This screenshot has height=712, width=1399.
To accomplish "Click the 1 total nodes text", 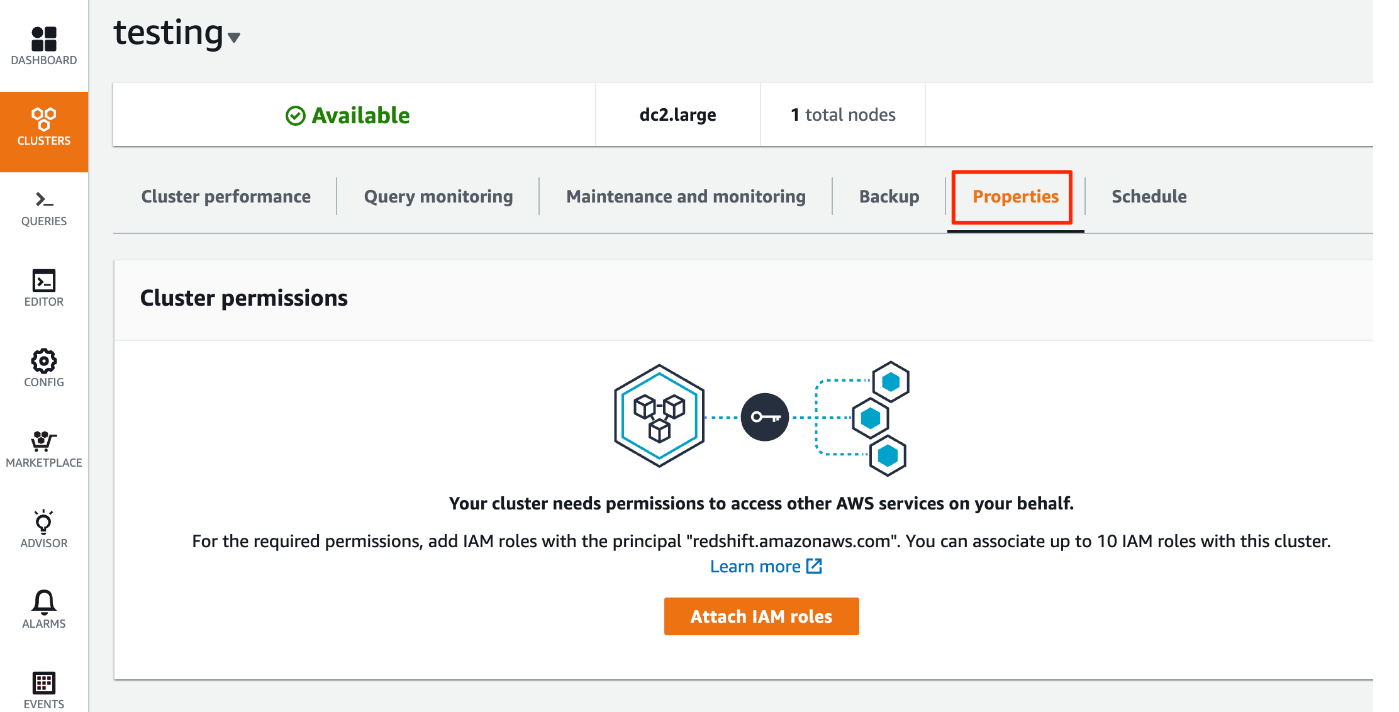I will tap(843, 115).
